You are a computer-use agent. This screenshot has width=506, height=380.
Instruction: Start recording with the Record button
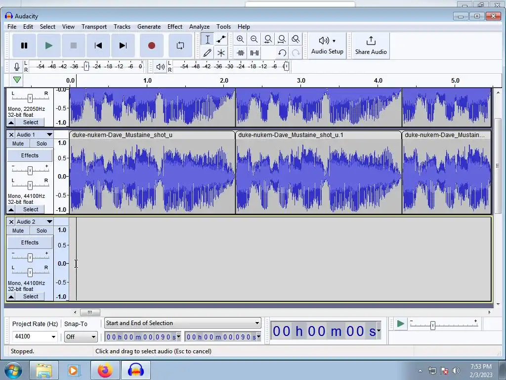tap(151, 46)
